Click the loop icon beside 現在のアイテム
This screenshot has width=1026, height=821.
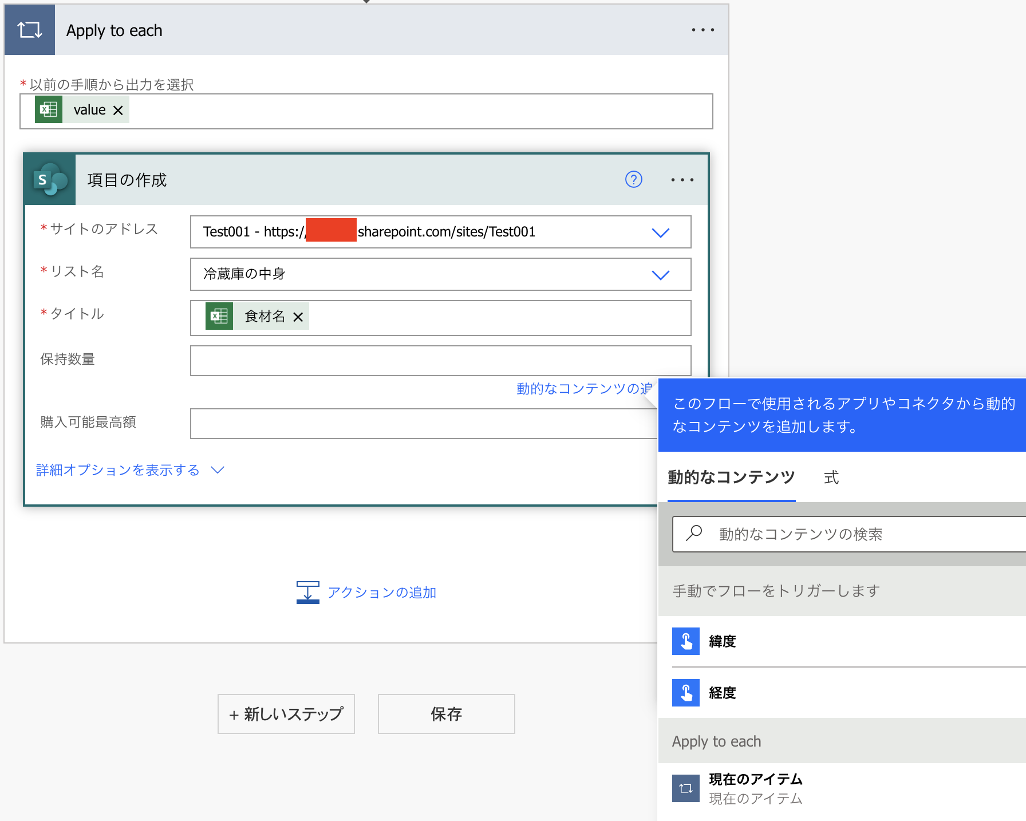pyautogui.click(x=686, y=788)
